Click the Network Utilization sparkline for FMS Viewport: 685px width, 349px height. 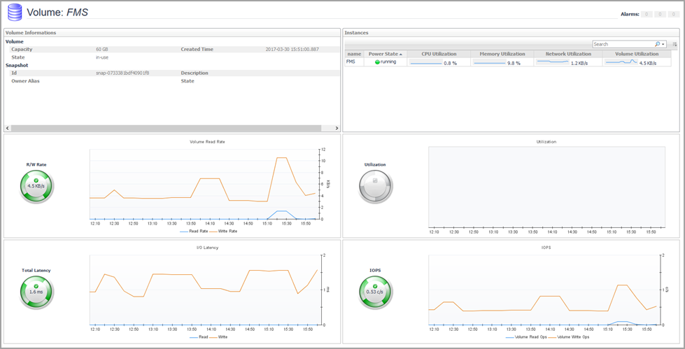(x=552, y=62)
